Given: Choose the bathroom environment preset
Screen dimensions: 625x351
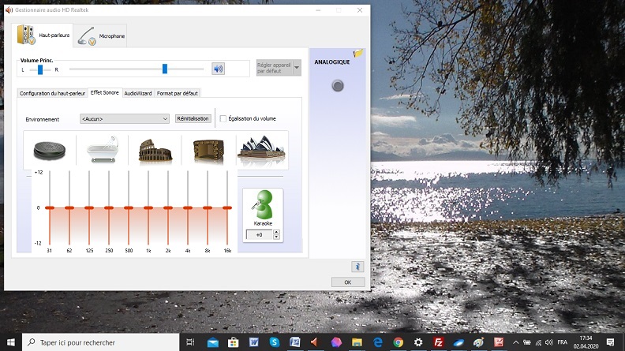Looking at the screenshot, I should tap(103, 150).
